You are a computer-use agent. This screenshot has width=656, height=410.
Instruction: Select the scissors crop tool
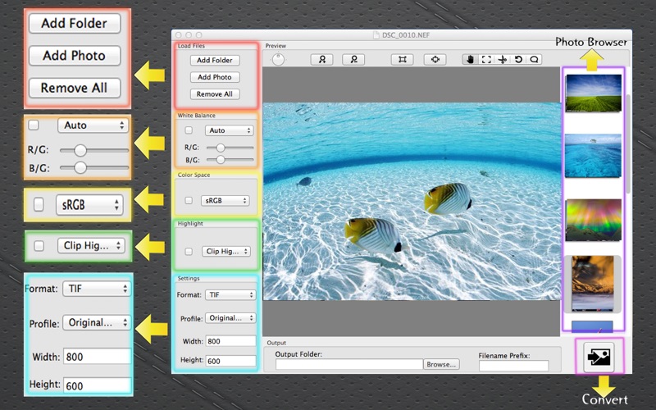[502, 59]
